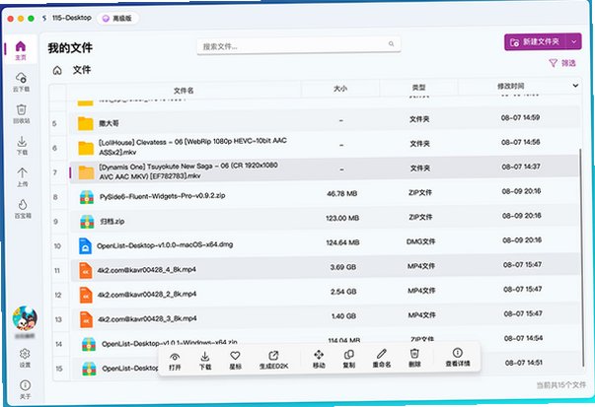
Task: Click the 08-07 14:59 modified time cell
Action: 520,117
